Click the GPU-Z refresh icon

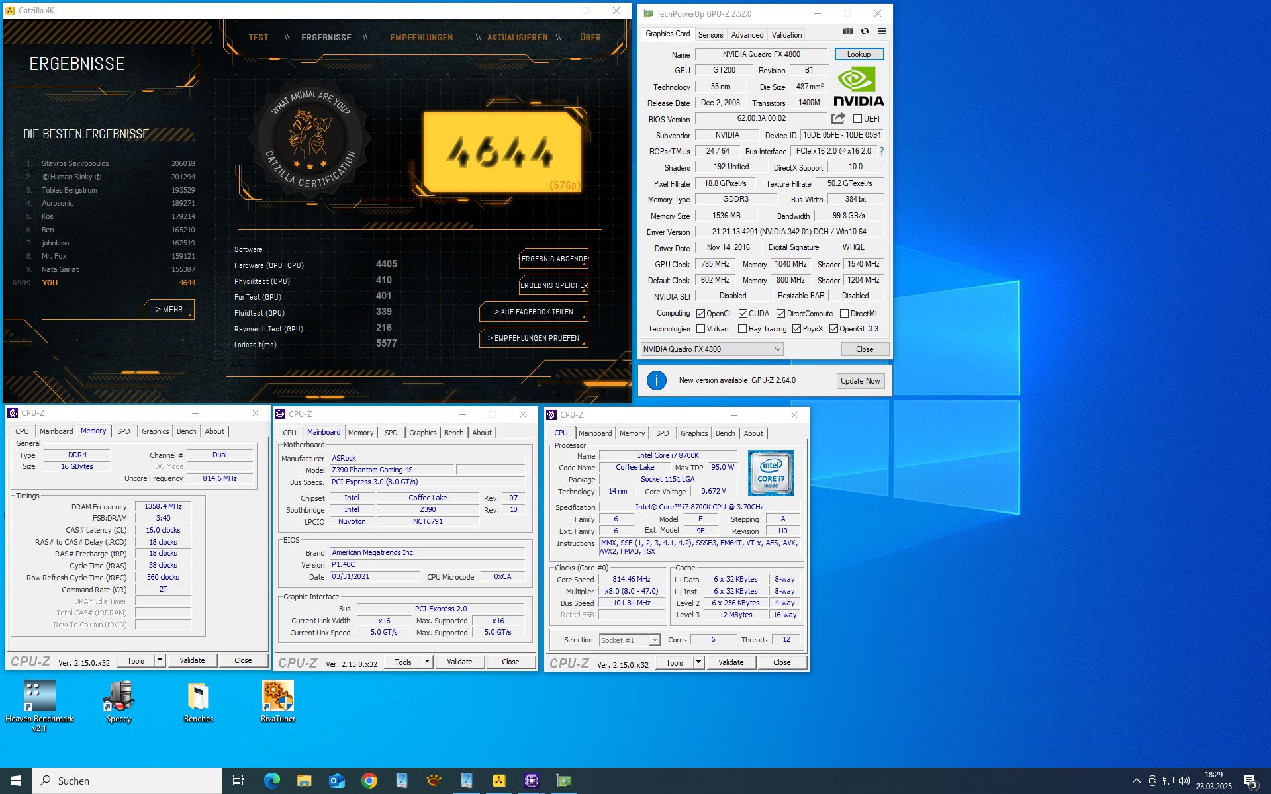(865, 31)
